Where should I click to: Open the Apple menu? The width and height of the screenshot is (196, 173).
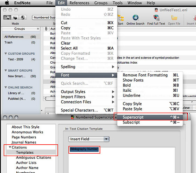pyautogui.click(x=7, y=3)
